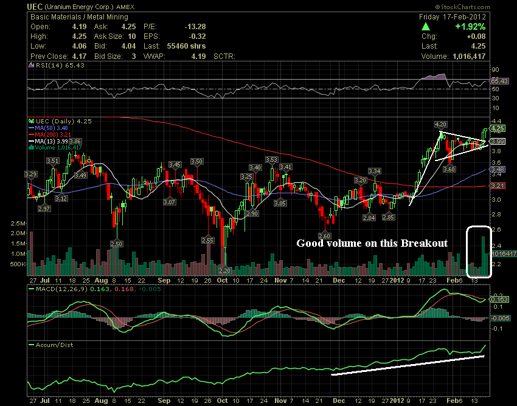This screenshot has width=517, height=406.
Task: Select the Basic Materials / Metal Mining sector text
Action: 79,17
